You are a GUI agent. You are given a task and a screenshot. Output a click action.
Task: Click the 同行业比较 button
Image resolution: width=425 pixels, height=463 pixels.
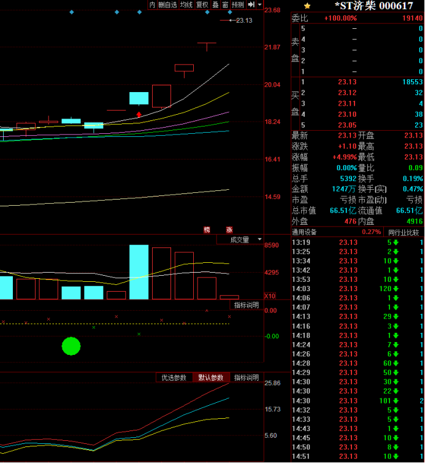point(404,233)
